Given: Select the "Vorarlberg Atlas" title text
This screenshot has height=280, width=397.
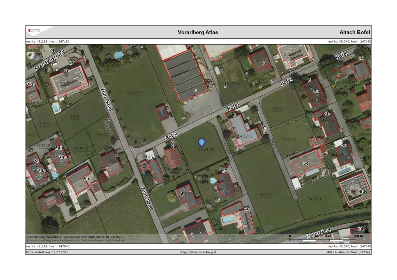Looking at the screenshot, I should [x=198, y=32].
